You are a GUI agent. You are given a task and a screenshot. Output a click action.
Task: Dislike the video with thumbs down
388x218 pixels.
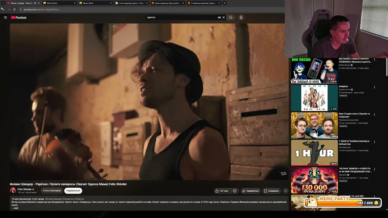[235, 191]
